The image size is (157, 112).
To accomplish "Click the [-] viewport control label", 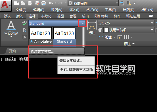I will tap(3, 59).
